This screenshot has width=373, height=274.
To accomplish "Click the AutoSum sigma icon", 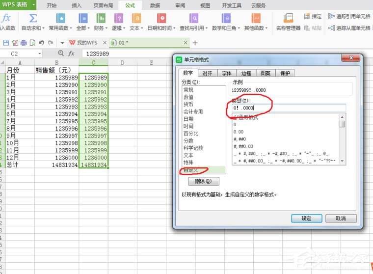I will (x=33, y=18).
